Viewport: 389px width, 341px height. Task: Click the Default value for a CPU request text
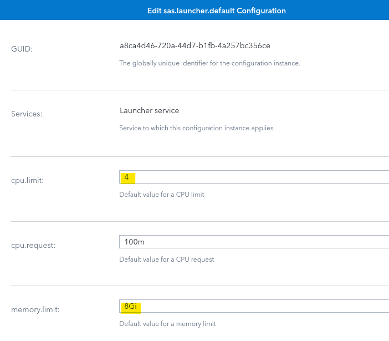(166, 259)
